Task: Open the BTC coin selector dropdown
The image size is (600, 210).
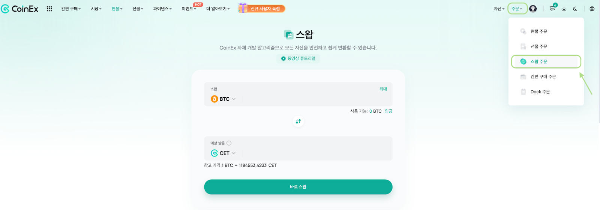Action: 223,99
